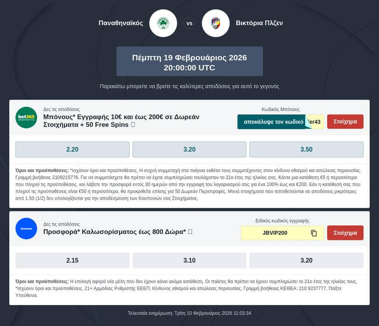Click the Viktoria Plzen club crest
The image size is (379, 326).
pyautogui.click(x=215, y=23)
